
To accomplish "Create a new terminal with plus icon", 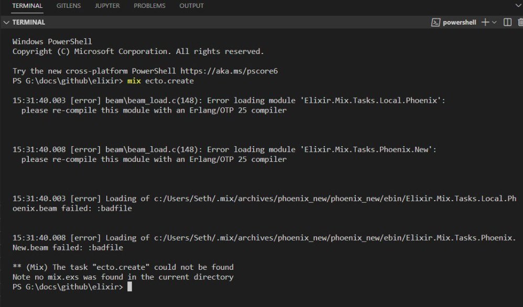I will tap(485, 23).
